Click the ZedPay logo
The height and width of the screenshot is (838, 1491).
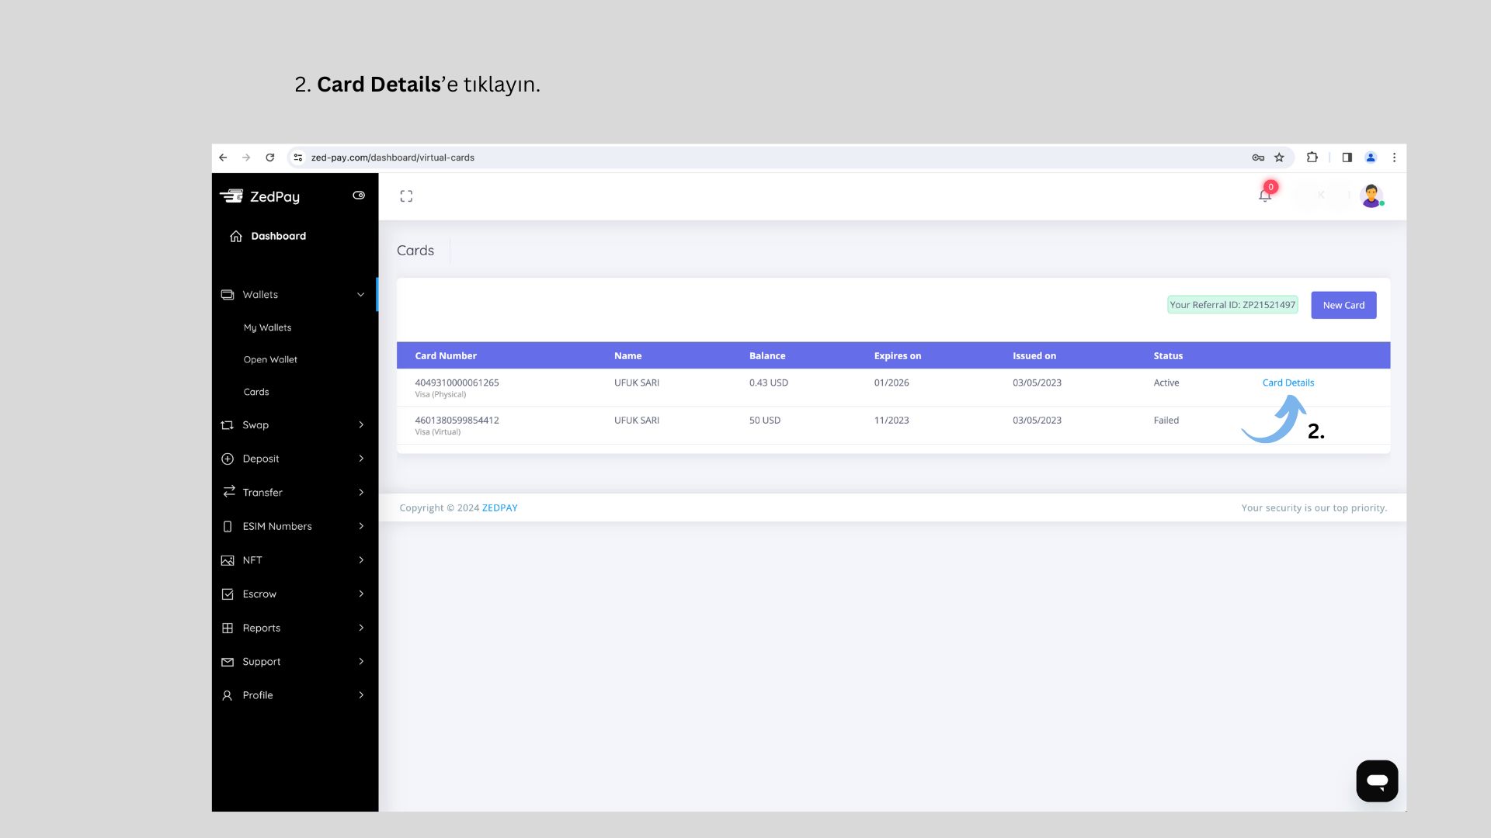(260, 196)
